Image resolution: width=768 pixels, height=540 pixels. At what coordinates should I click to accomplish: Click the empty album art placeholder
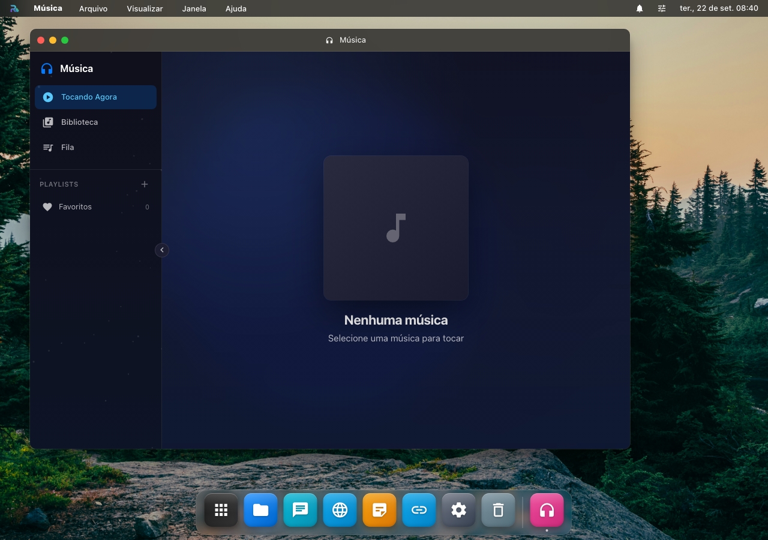[x=396, y=228]
